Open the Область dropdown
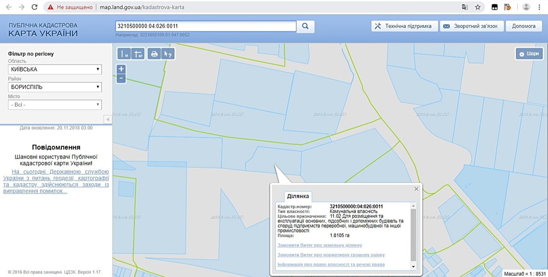 click(55, 69)
